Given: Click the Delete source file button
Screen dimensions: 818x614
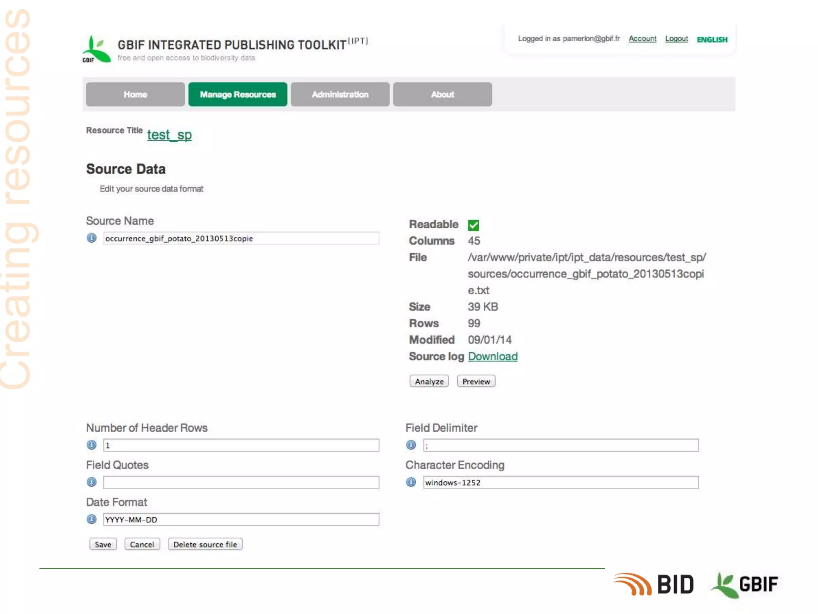Looking at the screenshot, I should pyautogui.click(x=205, y=544).
